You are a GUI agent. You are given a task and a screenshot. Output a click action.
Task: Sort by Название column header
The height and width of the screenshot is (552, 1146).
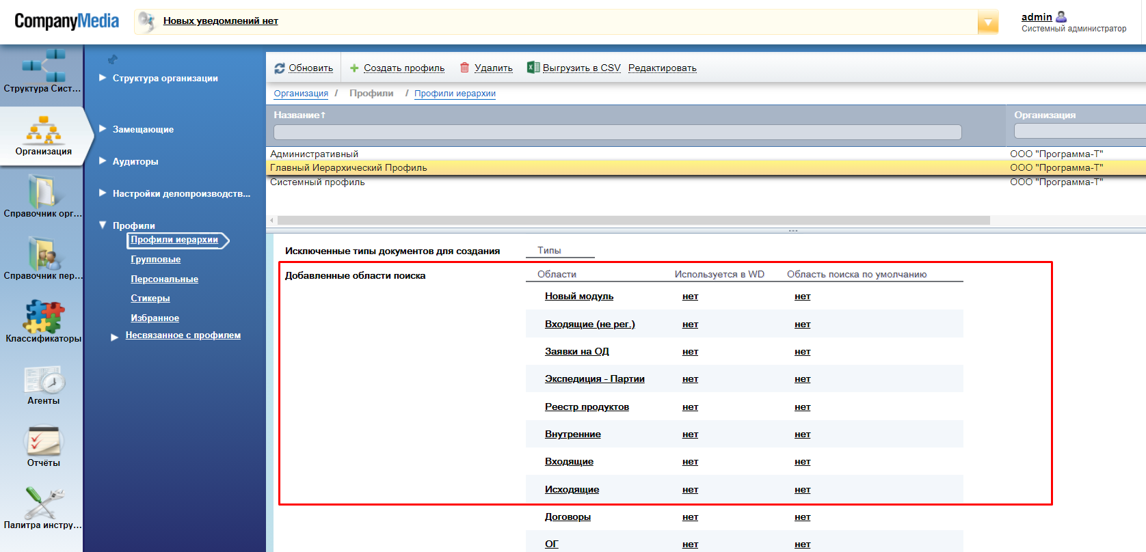click(299, 115)
